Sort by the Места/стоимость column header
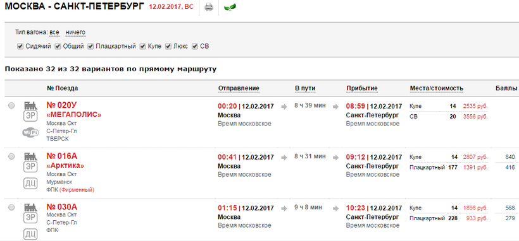Image resolution: width=519 pixels, height=241 pixels. click(437, 88)
